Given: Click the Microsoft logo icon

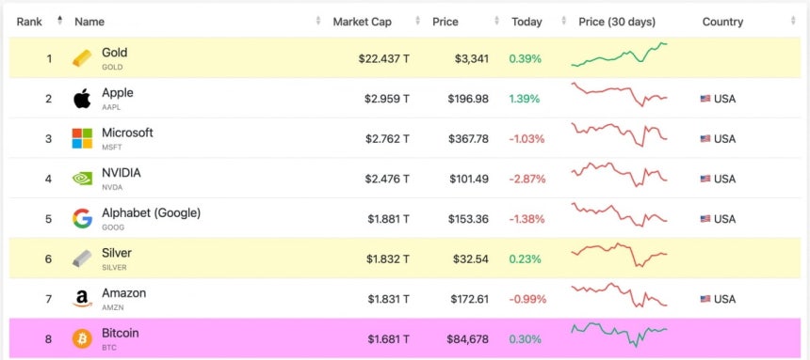Looking at the screenshot, I should click(x=82, y=138).
